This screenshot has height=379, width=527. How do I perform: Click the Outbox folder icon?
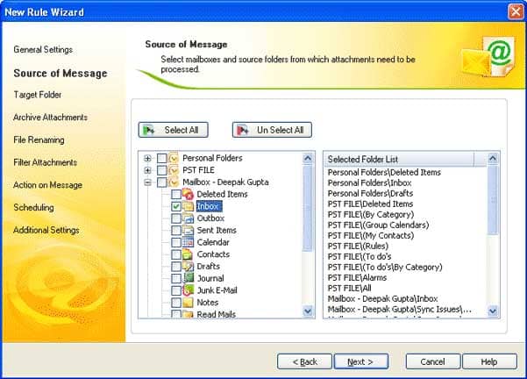(x=189, y=218)
